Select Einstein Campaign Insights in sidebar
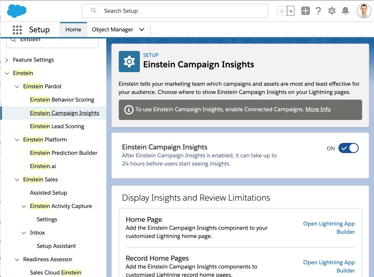The image size is (374, 277). [x=64, y=113]
